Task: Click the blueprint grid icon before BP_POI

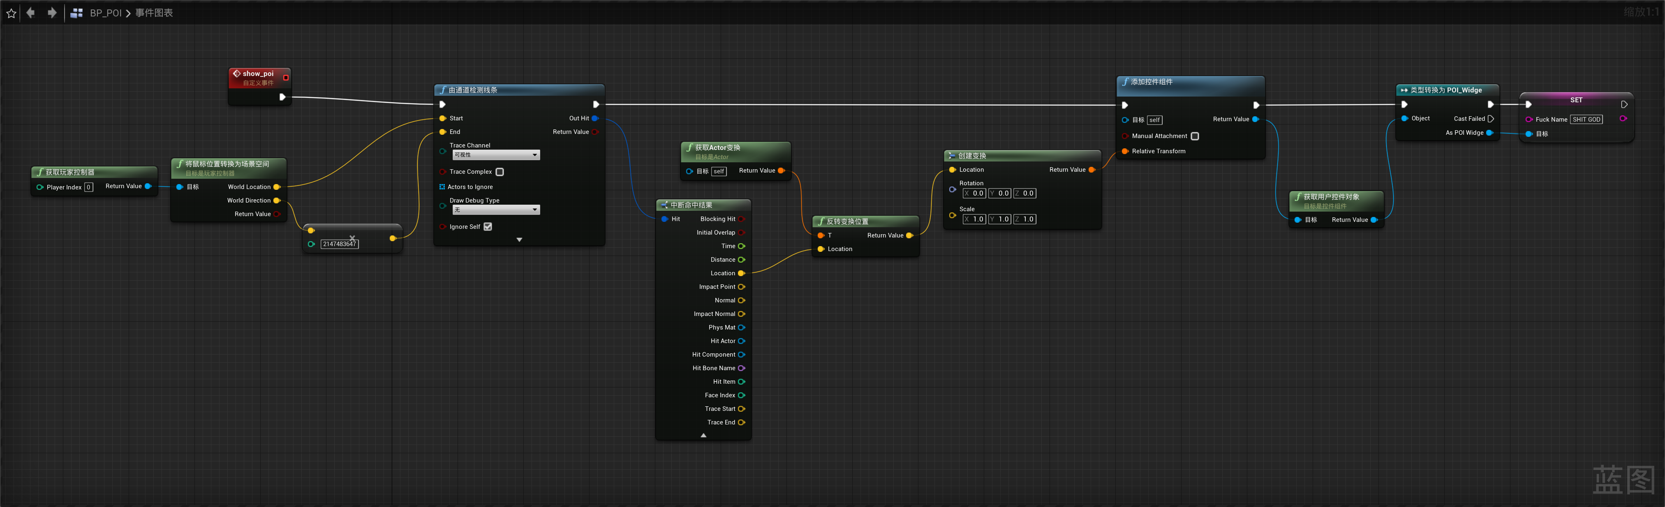Action: [76, 13]
